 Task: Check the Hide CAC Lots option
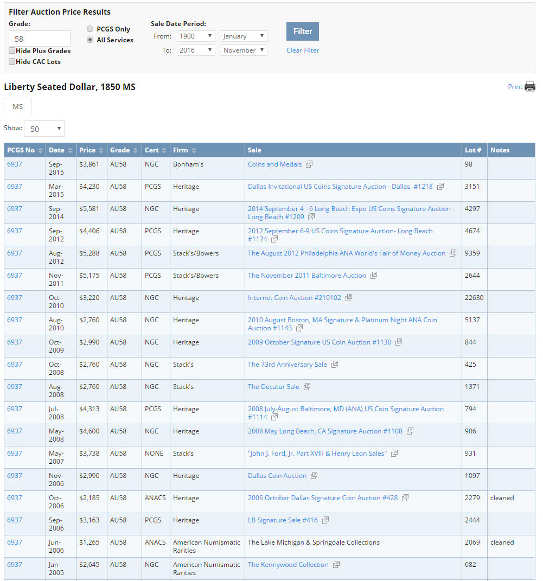12,61
